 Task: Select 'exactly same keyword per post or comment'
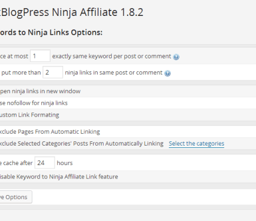click(112, 57)
